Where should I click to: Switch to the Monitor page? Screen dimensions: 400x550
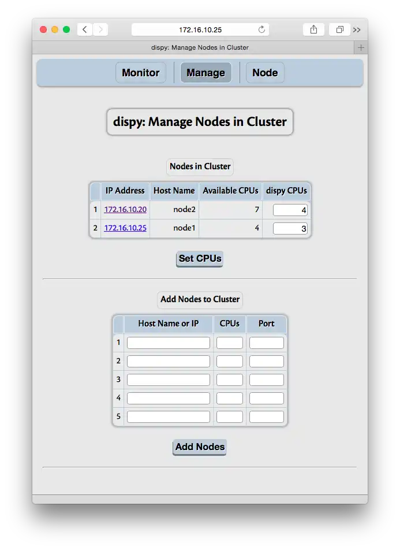[x=141, y=73]
